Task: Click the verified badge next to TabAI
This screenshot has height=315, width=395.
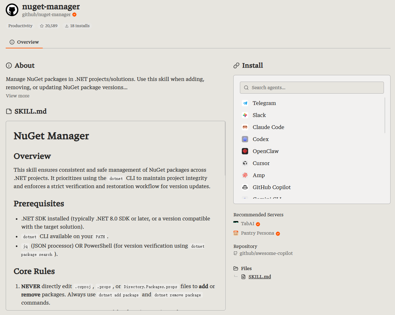Action: 258,224
